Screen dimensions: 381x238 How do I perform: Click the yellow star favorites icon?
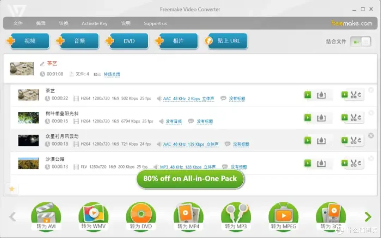pyautogui.click(x=12, y=189)
